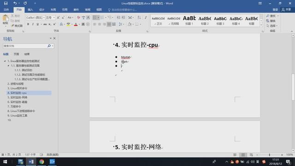Screen dimensions: 295x166
Task: Click the Paste clipboard icon
Action: pos(6,18)
